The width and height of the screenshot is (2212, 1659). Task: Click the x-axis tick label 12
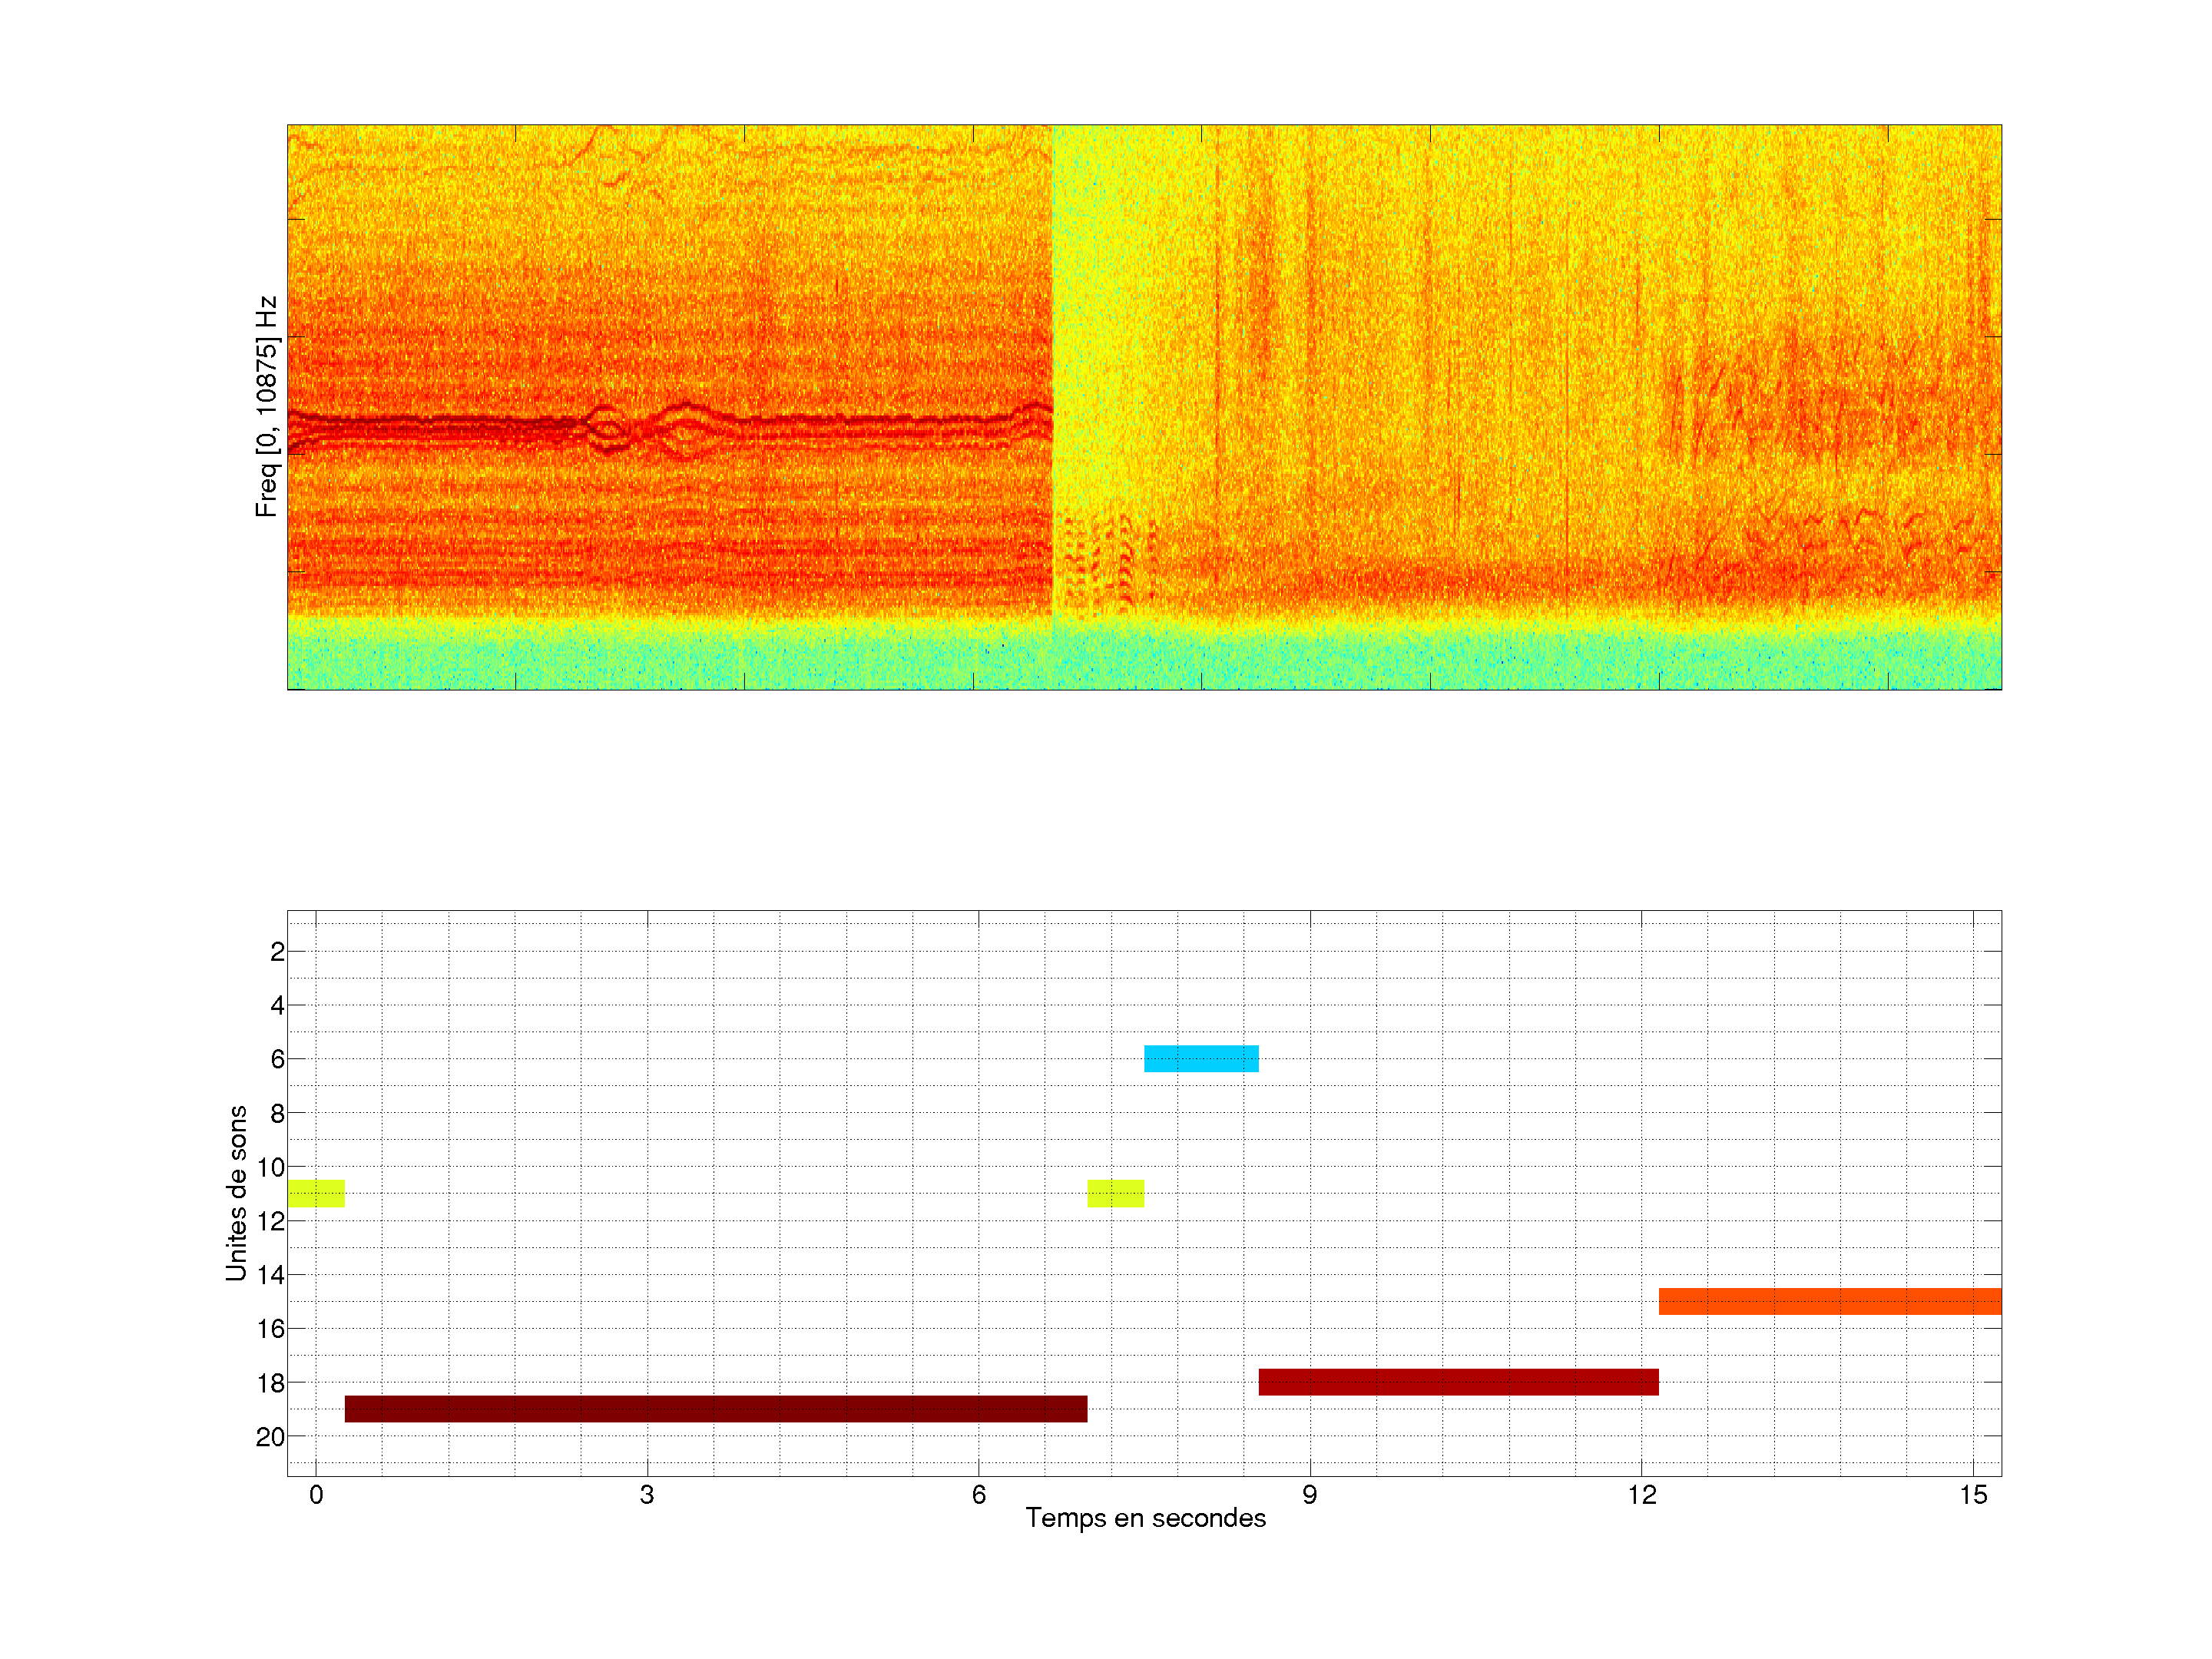[1641, 1495]
